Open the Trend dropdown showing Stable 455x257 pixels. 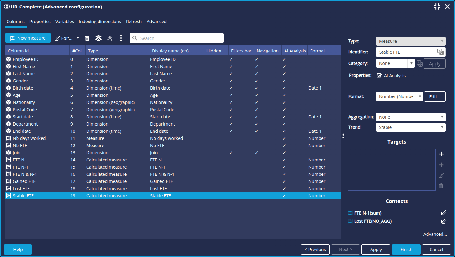(x=410, y=127)
